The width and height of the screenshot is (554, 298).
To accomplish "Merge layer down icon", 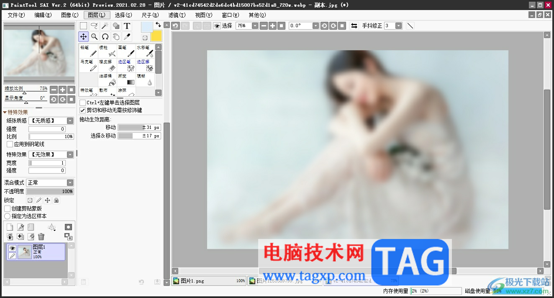I will tap(10, 237).
